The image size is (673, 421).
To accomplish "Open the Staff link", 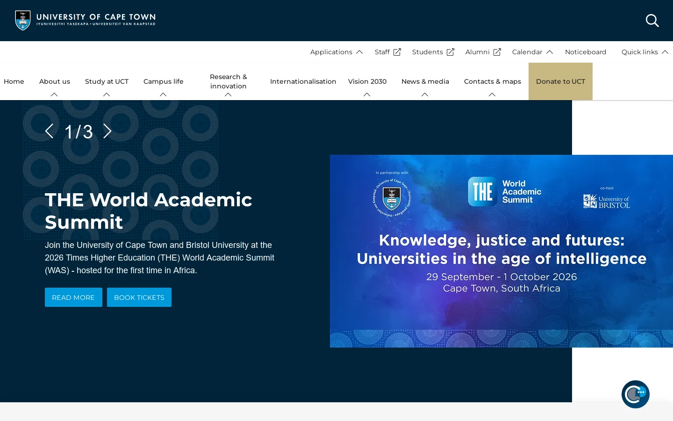I will [x=382, y=52].
